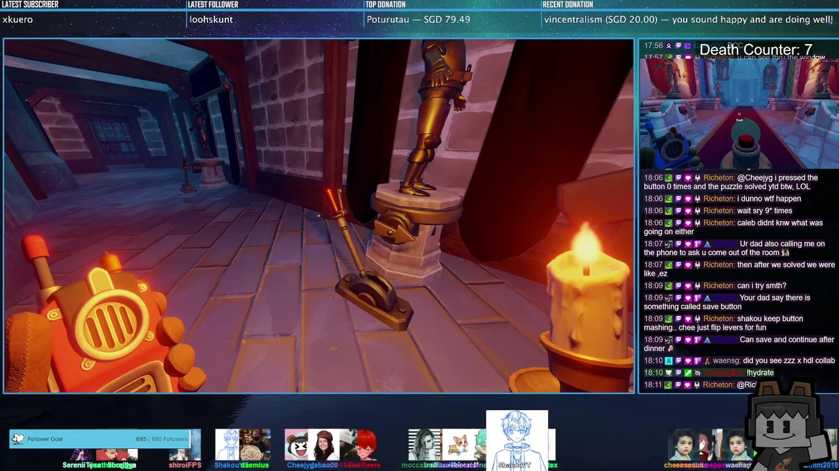Click the red push button in partner's view
839x471 pixels.
click(x=746, y=141)
